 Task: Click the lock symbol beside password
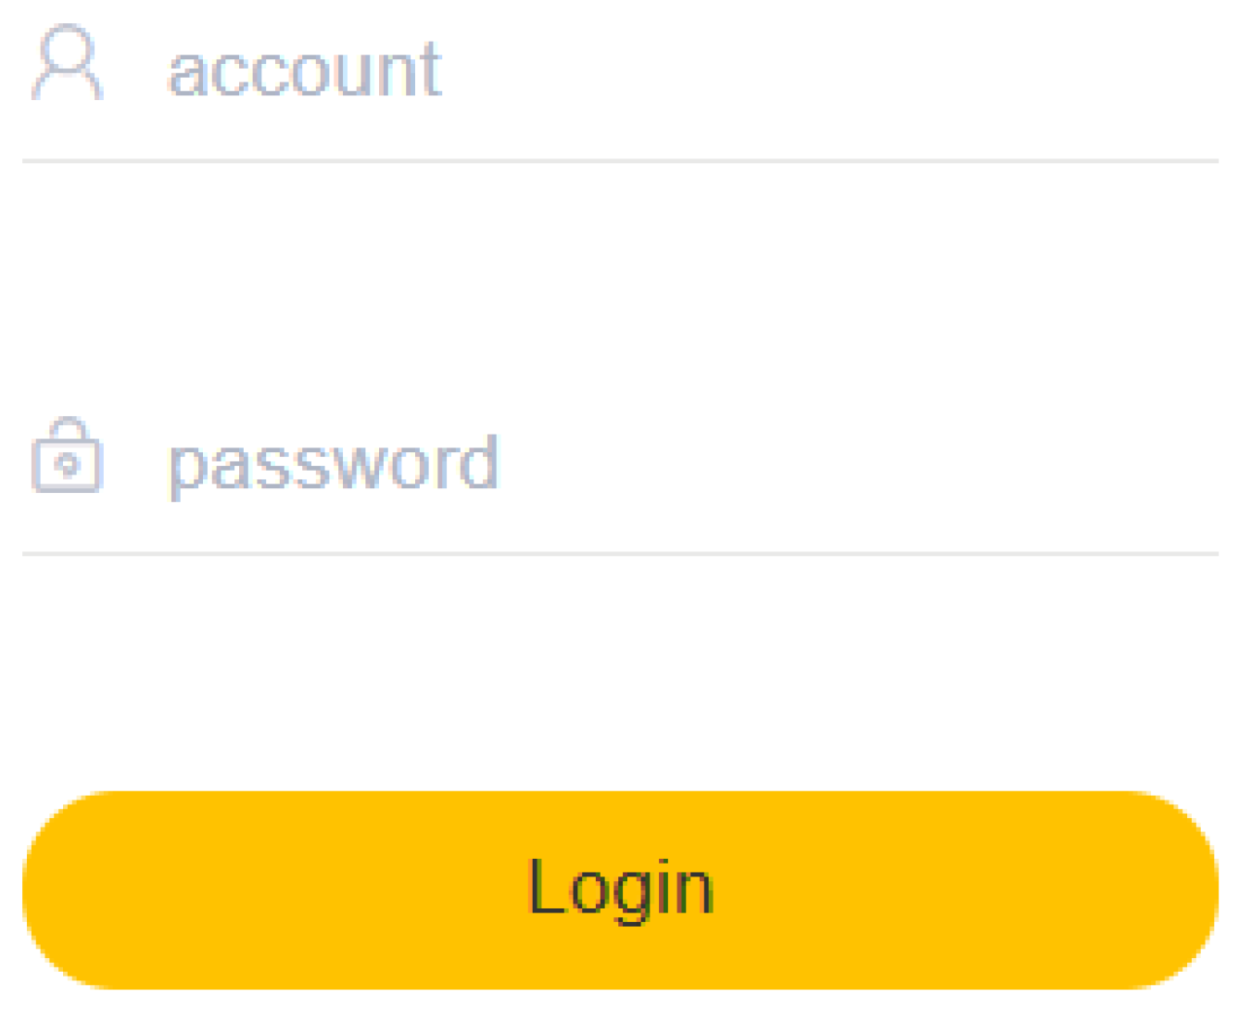(66, 454)
